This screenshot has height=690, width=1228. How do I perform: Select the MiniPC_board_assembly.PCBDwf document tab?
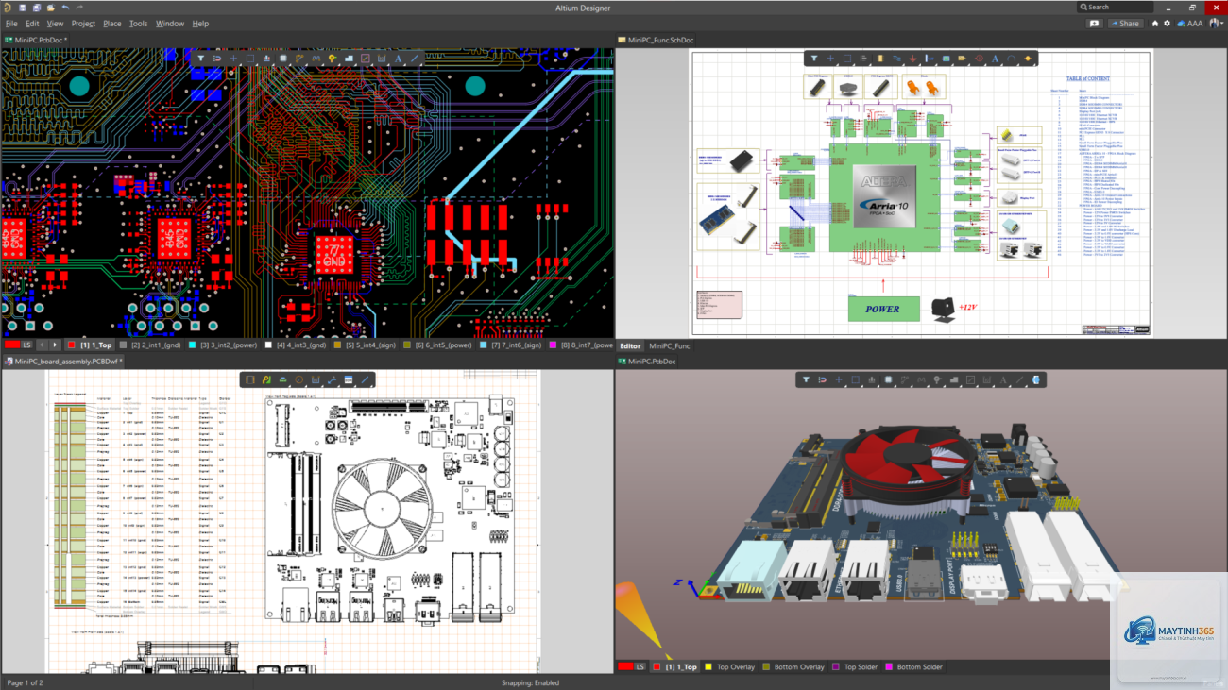(62, 362)
